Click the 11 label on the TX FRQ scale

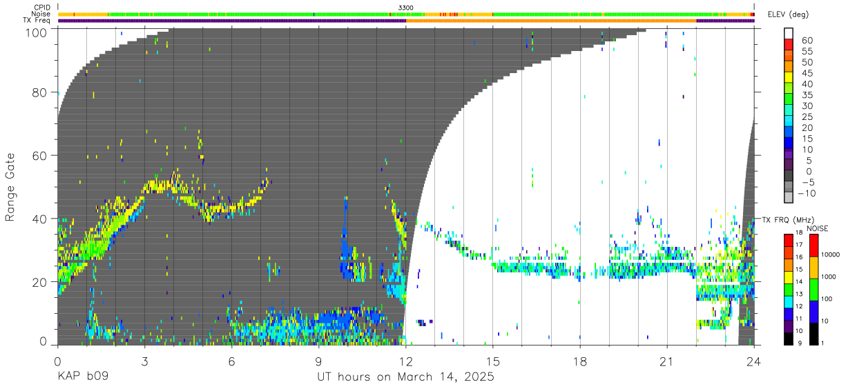coord(800,319)
